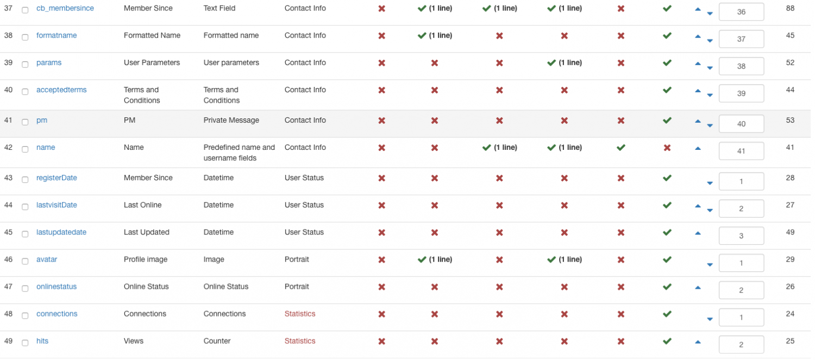Click the move-down arrow in the connections row
815x360 pixels.
pos(710,319)
